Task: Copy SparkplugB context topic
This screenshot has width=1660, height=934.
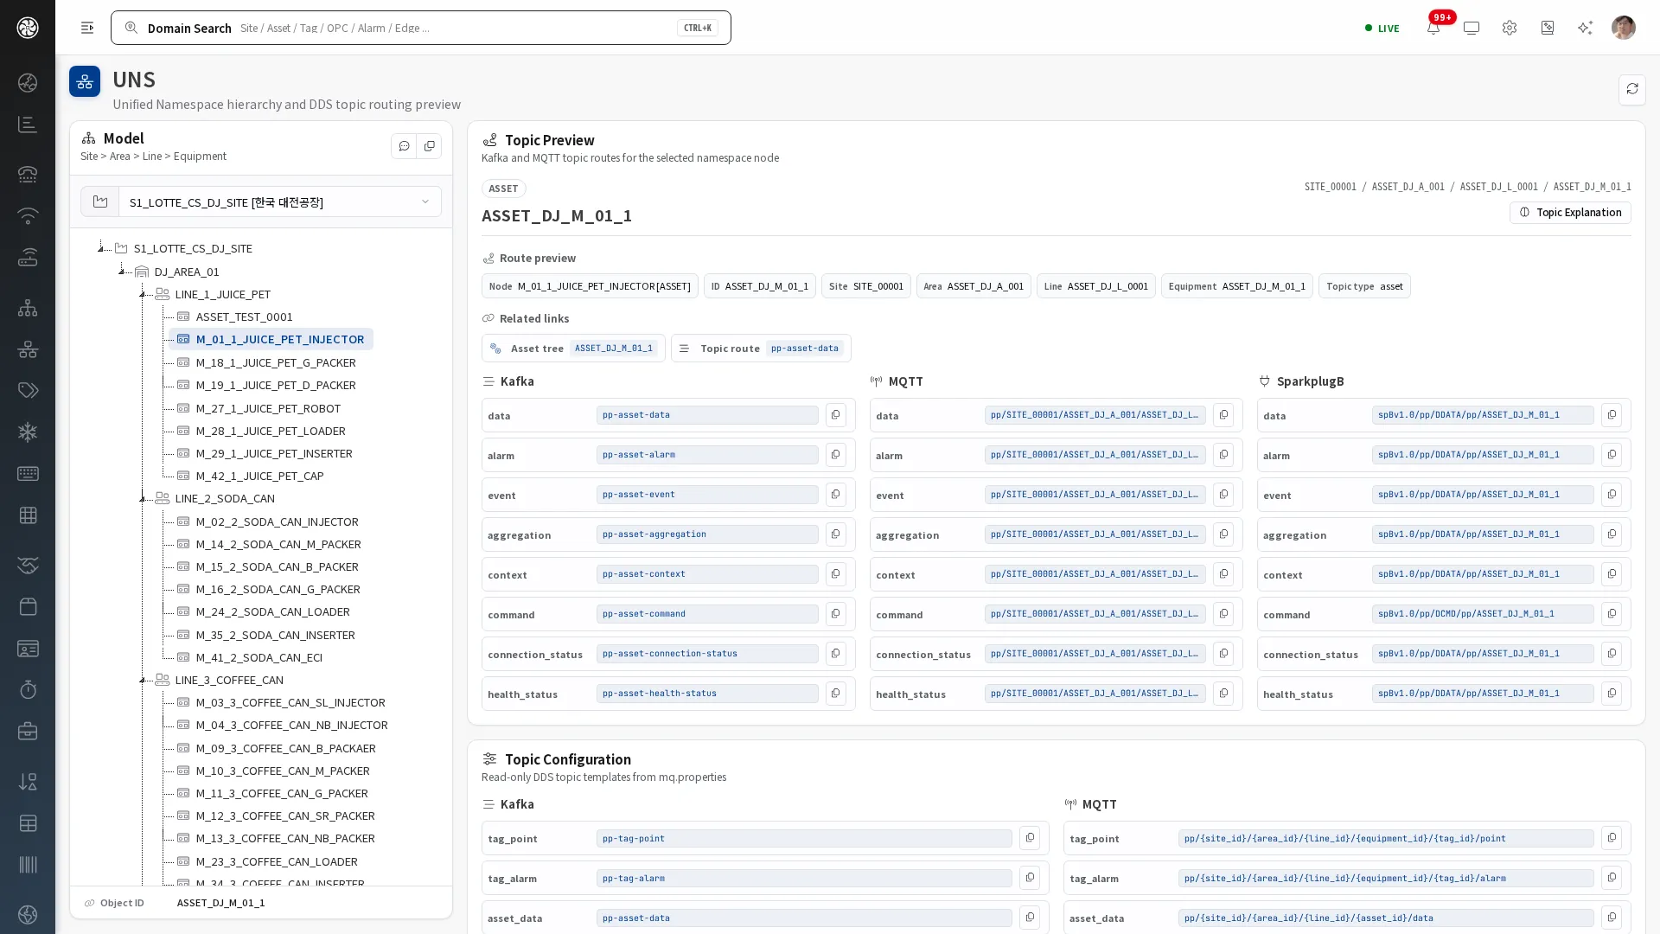Action: pyautogui.click(x=1612, y=574)
